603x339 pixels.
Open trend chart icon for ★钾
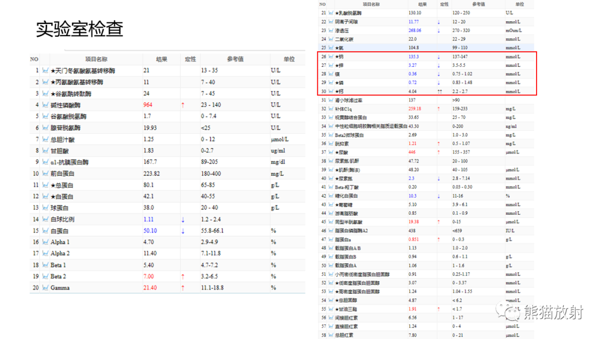click(331, 65)
